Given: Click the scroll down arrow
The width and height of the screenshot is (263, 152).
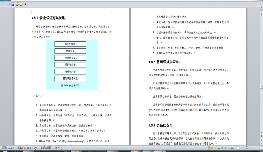Looking at the screenshot, I should click(261, 132).
